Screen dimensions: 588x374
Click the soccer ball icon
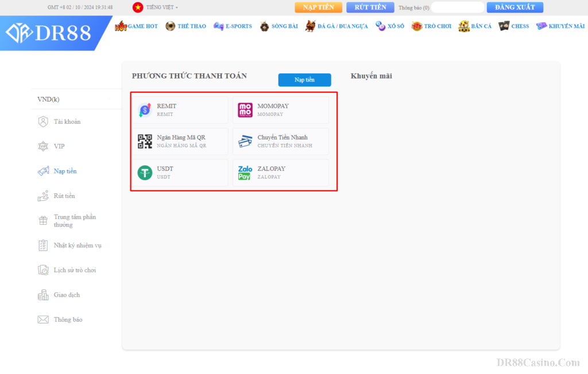pos(170,26)
